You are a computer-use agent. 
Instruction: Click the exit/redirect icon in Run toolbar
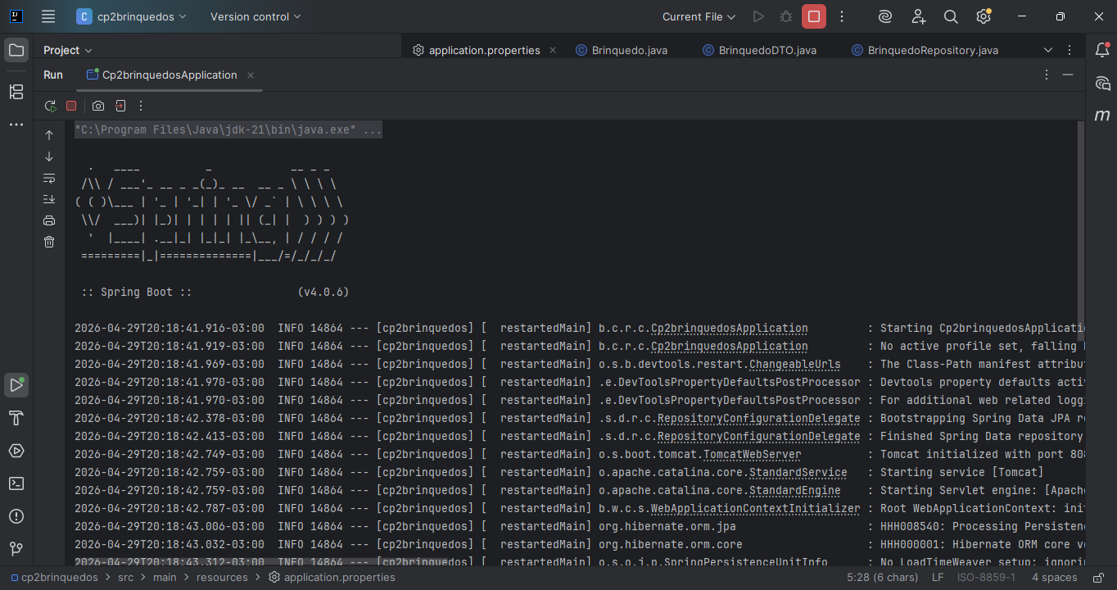coord(120,106)
